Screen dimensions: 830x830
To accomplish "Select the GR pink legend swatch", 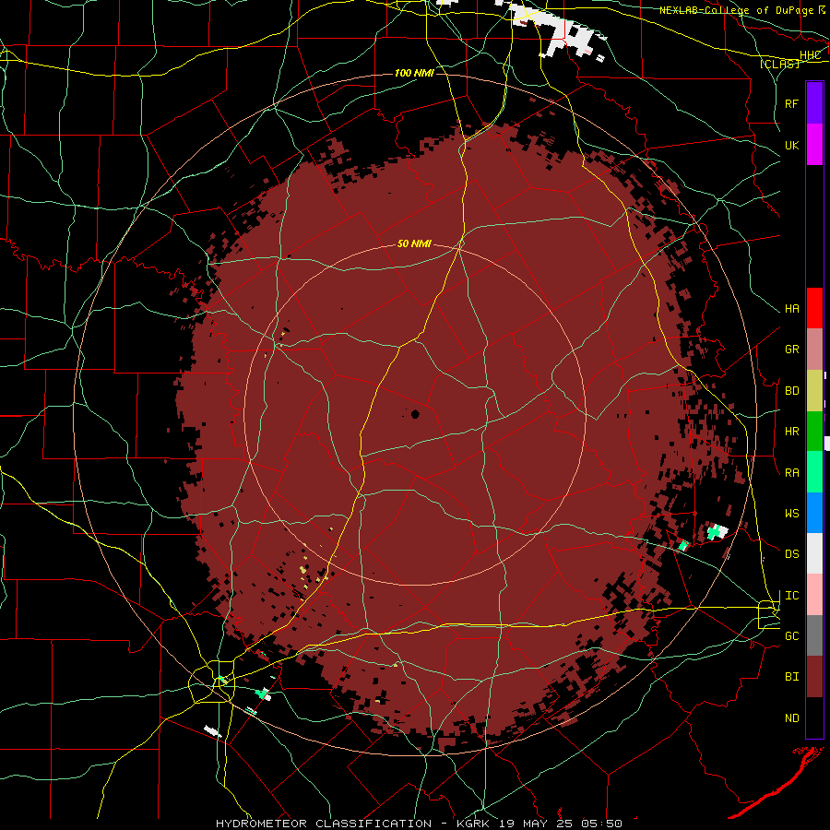I will coord(814,350).
